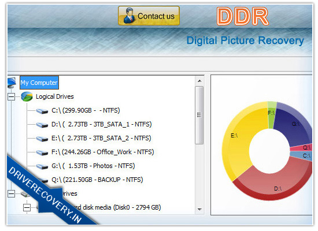The height and width of the screenshot is (231, 318).
Task: Collapse the Logical Drives tree node
Action: (x=12, y=96)
